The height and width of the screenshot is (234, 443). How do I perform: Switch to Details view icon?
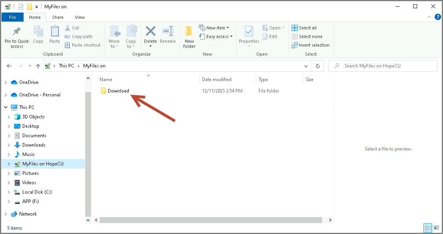click(x=428, y=227)
